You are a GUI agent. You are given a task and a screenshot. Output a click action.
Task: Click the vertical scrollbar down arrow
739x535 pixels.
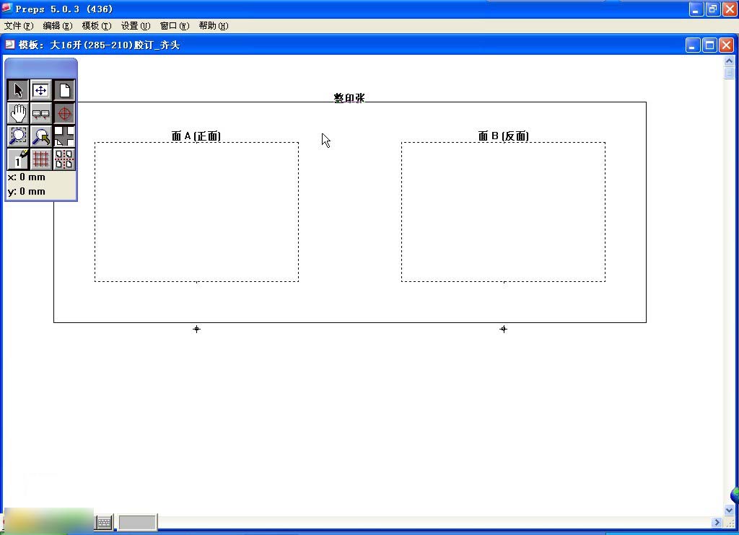coord(729,510)
